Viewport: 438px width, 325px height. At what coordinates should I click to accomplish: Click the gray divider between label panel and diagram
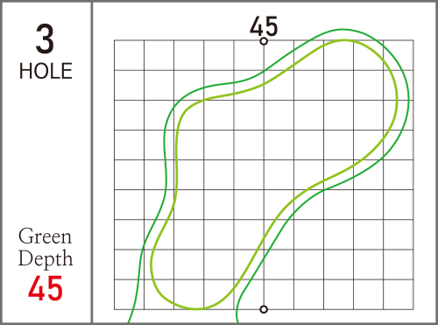pyautogui.click(x=92, y=162)
